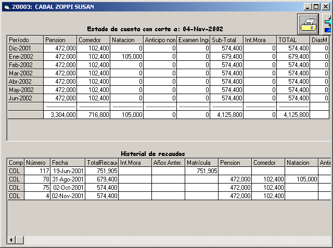This screenshot has height=248, width=333.
Task: Open the window system menu icon
Action: [x=6, y=6]
